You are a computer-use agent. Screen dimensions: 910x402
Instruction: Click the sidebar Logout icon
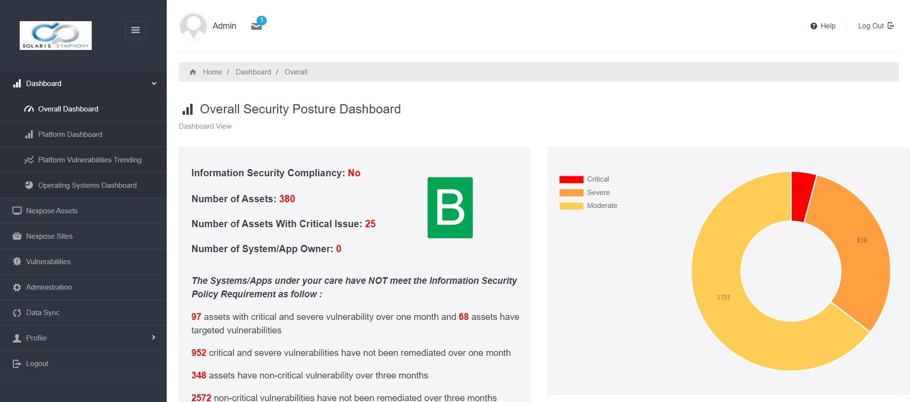[17, 364]
